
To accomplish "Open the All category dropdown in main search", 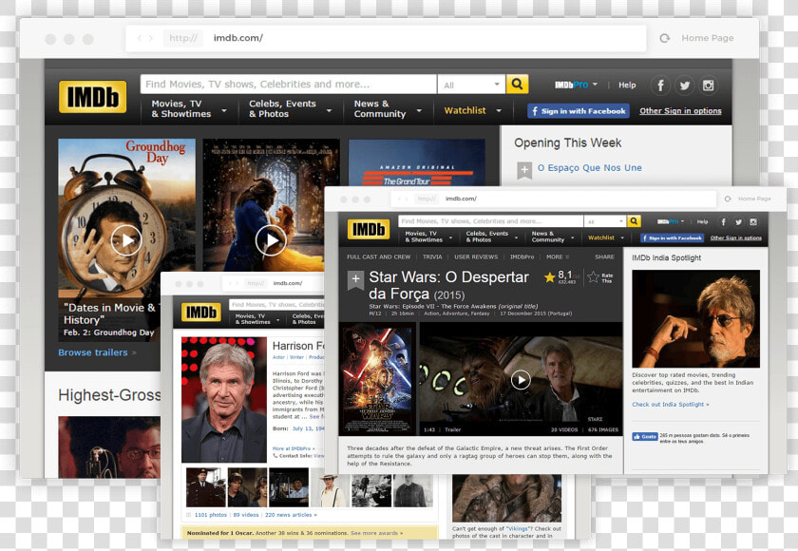I will 471,85.
